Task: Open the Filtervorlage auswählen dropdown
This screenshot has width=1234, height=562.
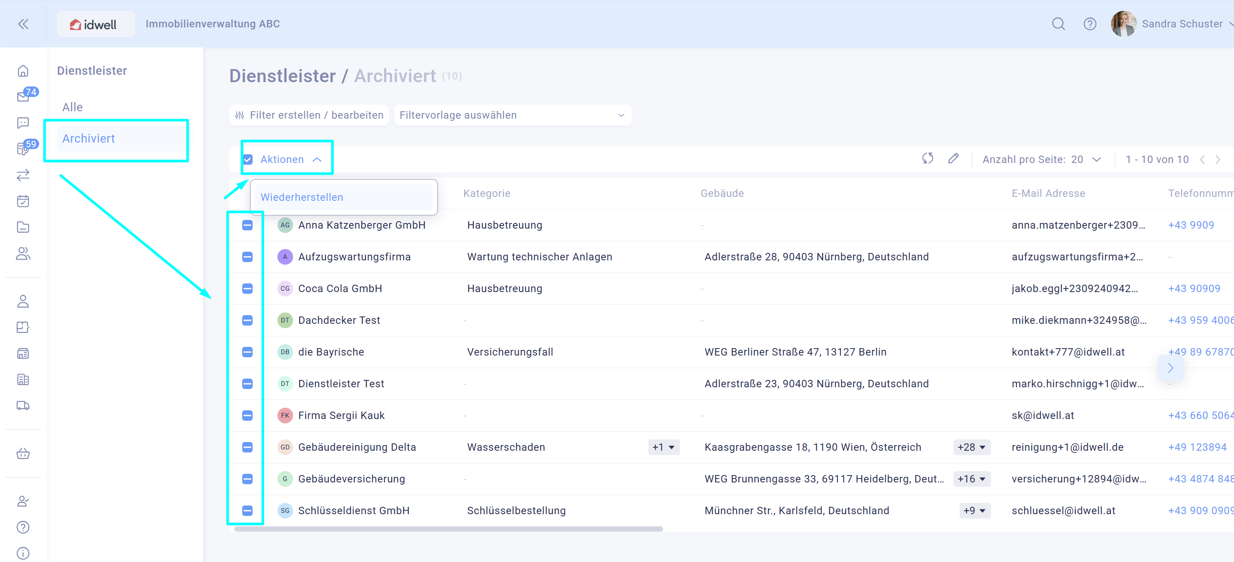Action: [x=512, y=115]
